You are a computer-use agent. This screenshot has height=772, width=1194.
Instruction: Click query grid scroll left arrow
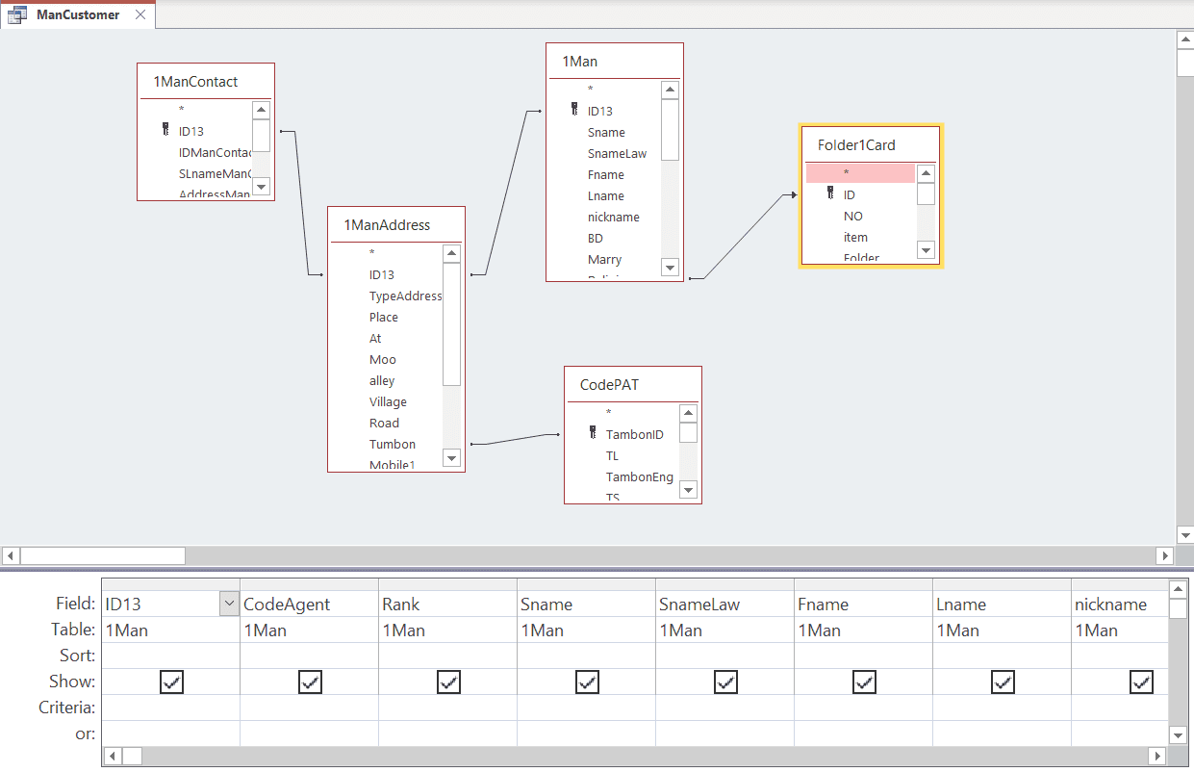[112, 756]
